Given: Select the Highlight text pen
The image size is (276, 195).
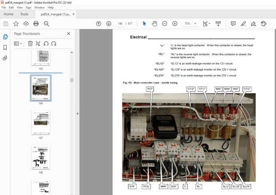Looking at the screenshot, I should [243, 24].
